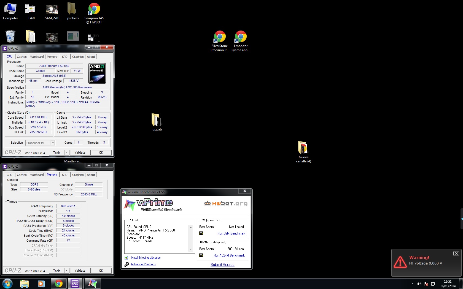Screen dimensions: 463x289
Task: Open I monitor Iiyama Chrome shortcut
Action: click(x=241, y=41)
